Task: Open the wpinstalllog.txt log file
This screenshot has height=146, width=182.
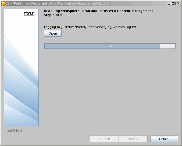Action: pyautogui.click(x=53, y=33)
